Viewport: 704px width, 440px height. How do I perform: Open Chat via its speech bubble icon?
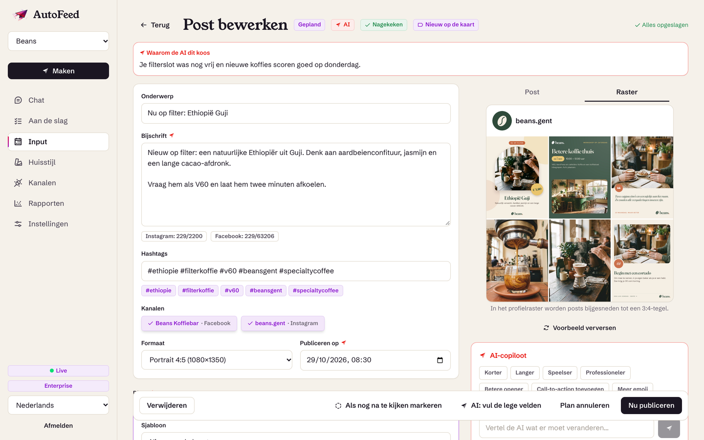tap(18, 100)
